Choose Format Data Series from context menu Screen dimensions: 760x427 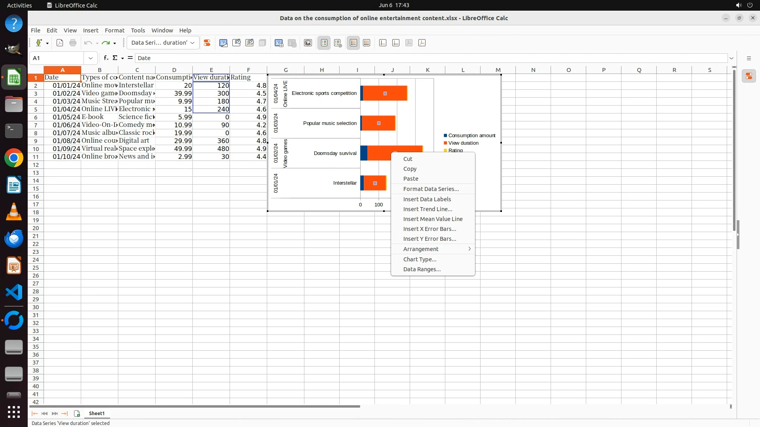431,189
